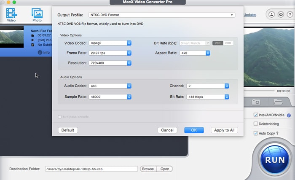This screenshot has height=180, width=295.
Task: Click the 00:00:00 preview time label
Action: pos(283,91)
